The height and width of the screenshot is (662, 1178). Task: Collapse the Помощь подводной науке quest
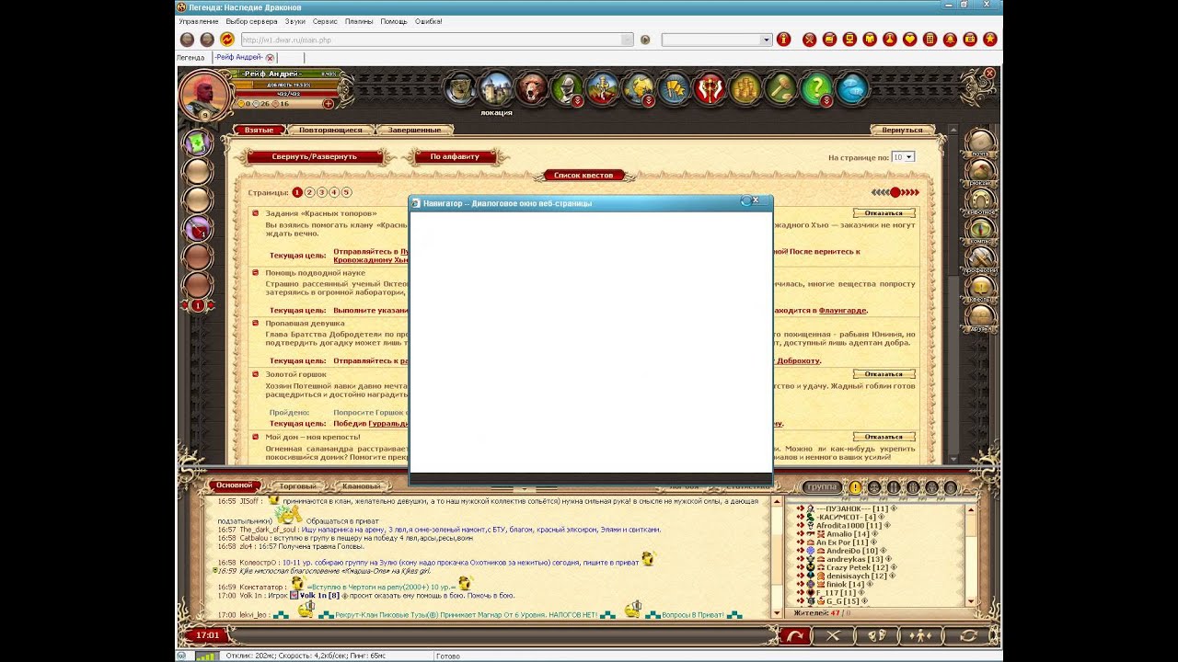256,273
